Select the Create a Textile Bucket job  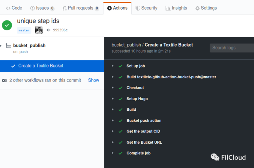coord(52,66)
